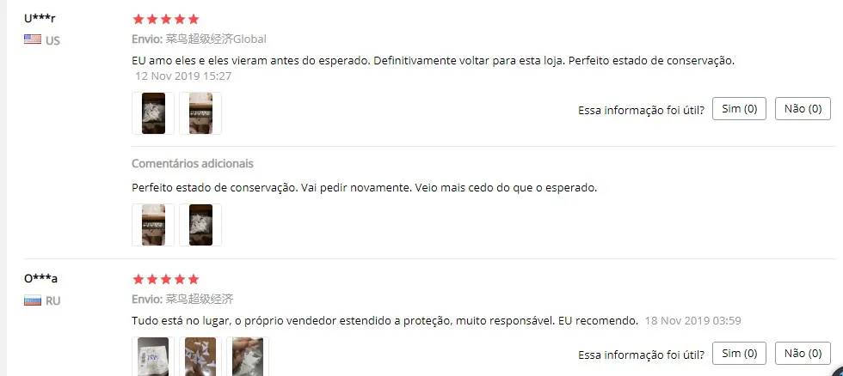Open first photo in O***a's review

(x=153, y=357)
